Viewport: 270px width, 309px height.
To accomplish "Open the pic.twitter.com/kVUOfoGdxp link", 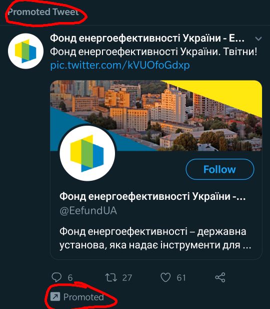I will 120,65.
